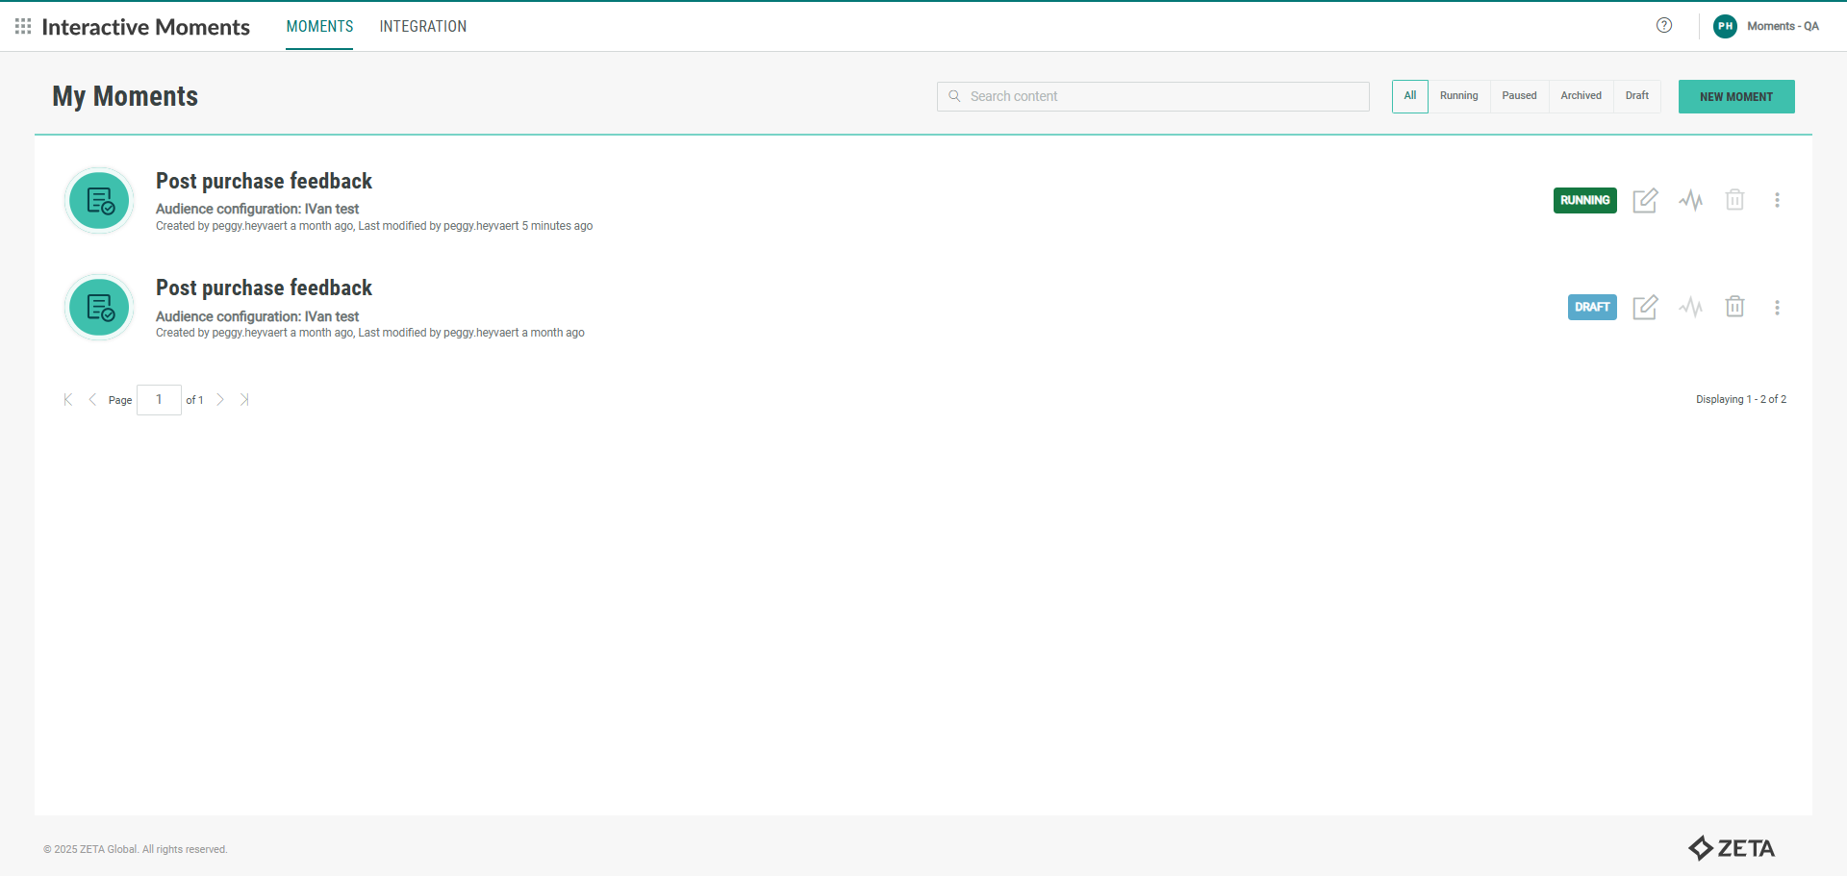Click the trash icon on running moment
The image size is (1847, 876).
pyautogui.click(x=1734, y=200)
